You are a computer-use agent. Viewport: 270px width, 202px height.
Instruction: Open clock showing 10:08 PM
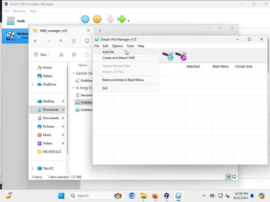pyautogui.click(x=241, y=196)
